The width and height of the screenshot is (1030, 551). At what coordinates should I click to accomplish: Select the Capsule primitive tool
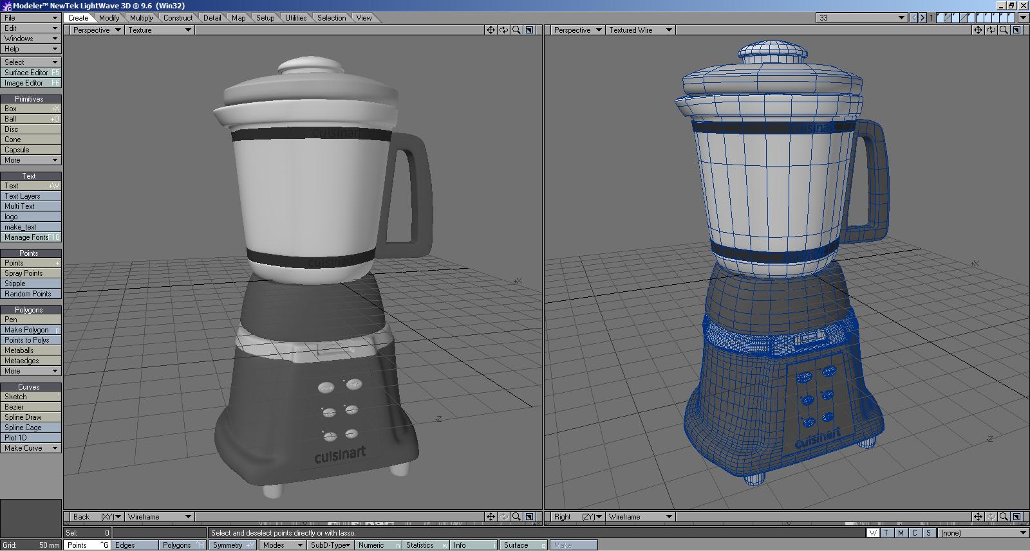[x=31, y=150]
